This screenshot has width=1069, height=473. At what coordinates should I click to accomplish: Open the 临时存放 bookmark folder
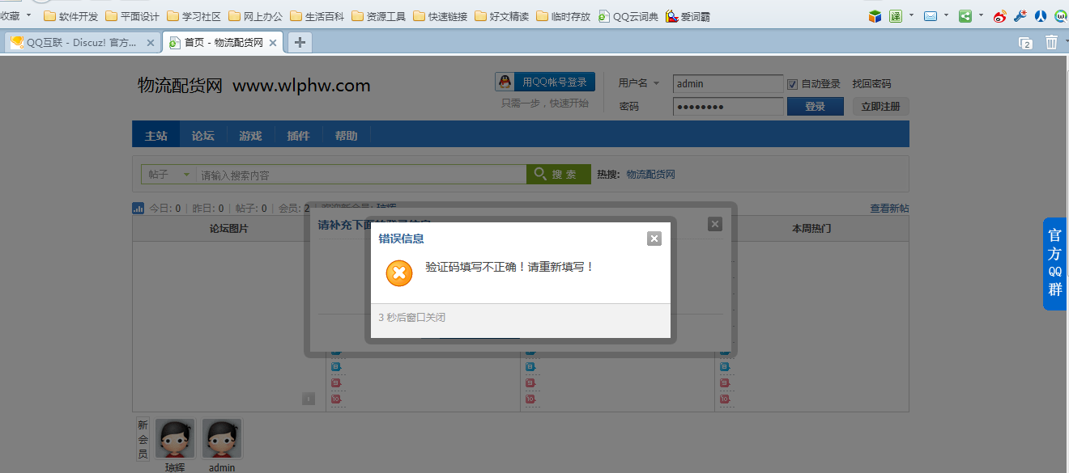564,16
